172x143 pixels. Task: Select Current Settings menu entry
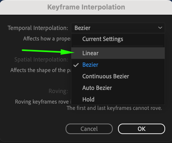103,39
